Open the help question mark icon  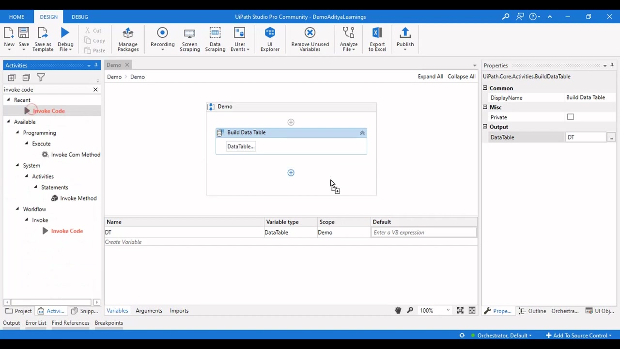533,16
